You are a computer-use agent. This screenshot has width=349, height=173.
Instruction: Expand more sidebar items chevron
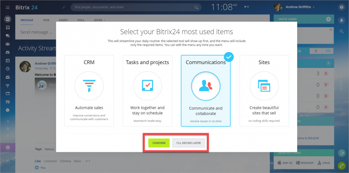pyautogui.click(x=8, y=110)
